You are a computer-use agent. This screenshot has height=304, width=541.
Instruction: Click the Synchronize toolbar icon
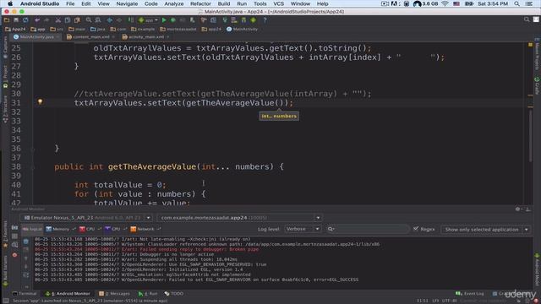[25, 20]
